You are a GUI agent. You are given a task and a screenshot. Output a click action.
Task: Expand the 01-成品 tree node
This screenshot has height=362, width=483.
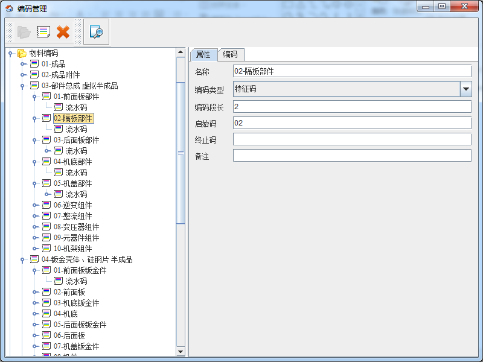pos(23,64)
